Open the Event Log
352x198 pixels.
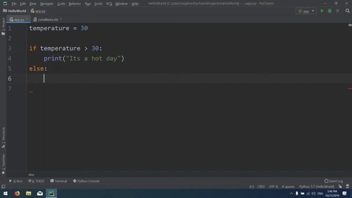coord(334,181)
